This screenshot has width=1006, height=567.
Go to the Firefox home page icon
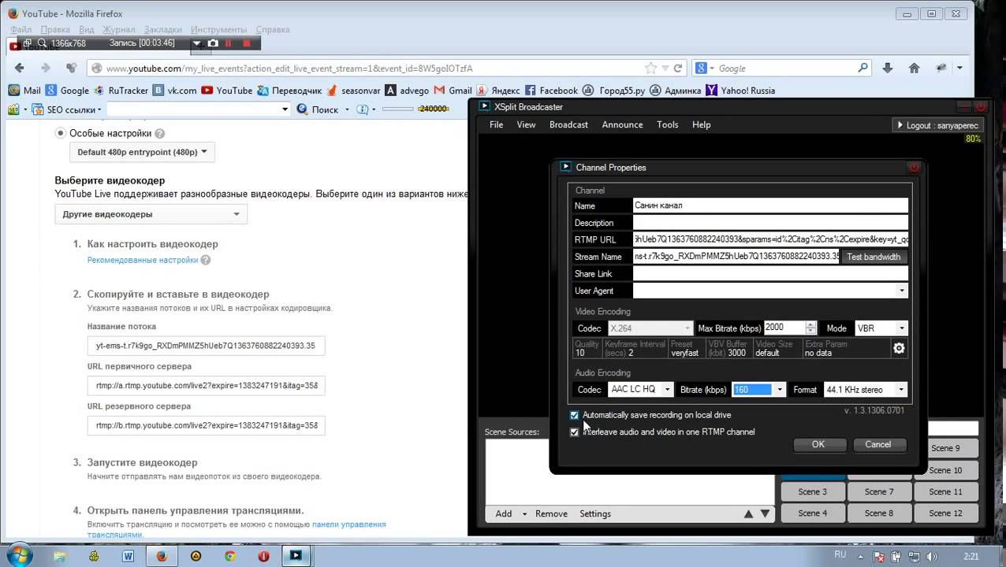915,69
